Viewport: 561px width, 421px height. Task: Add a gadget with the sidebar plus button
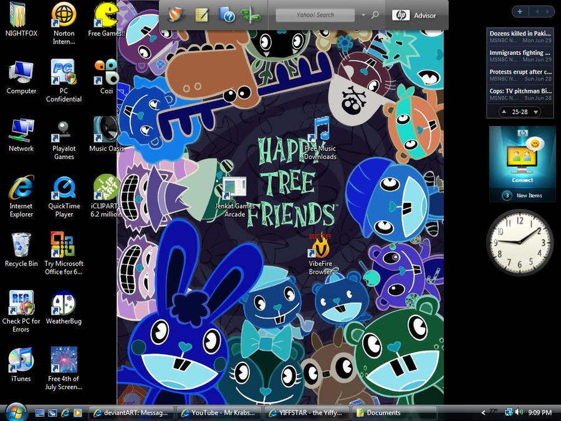[520, 12]
